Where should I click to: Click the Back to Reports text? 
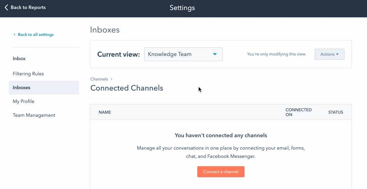28,7
